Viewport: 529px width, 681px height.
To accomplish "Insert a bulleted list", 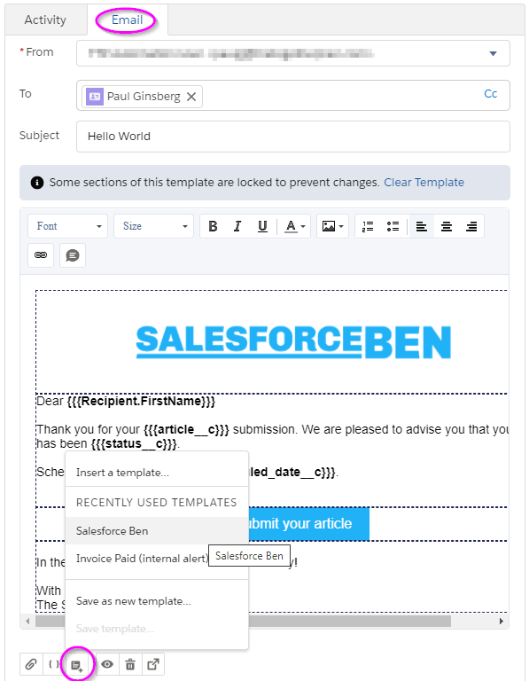I will tap(393, 226).
